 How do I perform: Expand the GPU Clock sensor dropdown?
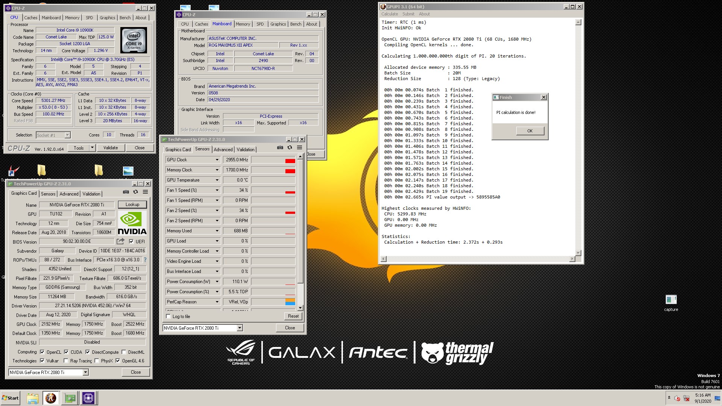(x=217, y=160)
